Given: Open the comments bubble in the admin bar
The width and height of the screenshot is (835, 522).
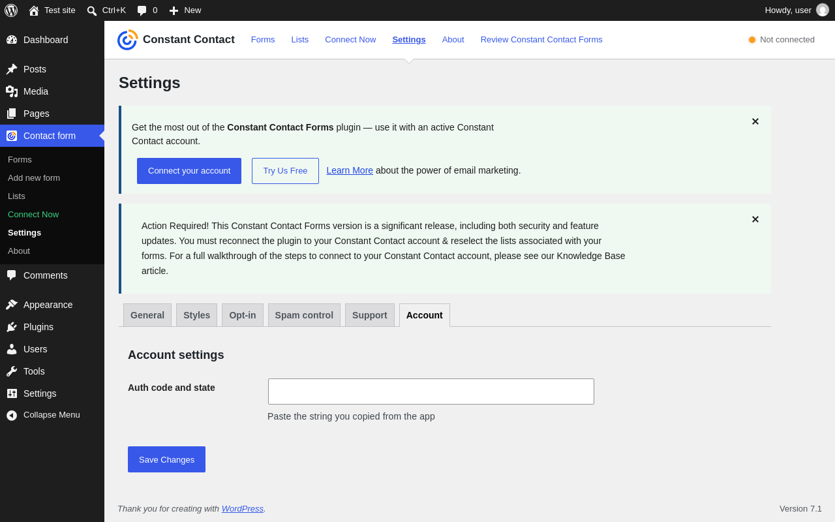Looking at the screenshot, I should [x=142, y=10].
